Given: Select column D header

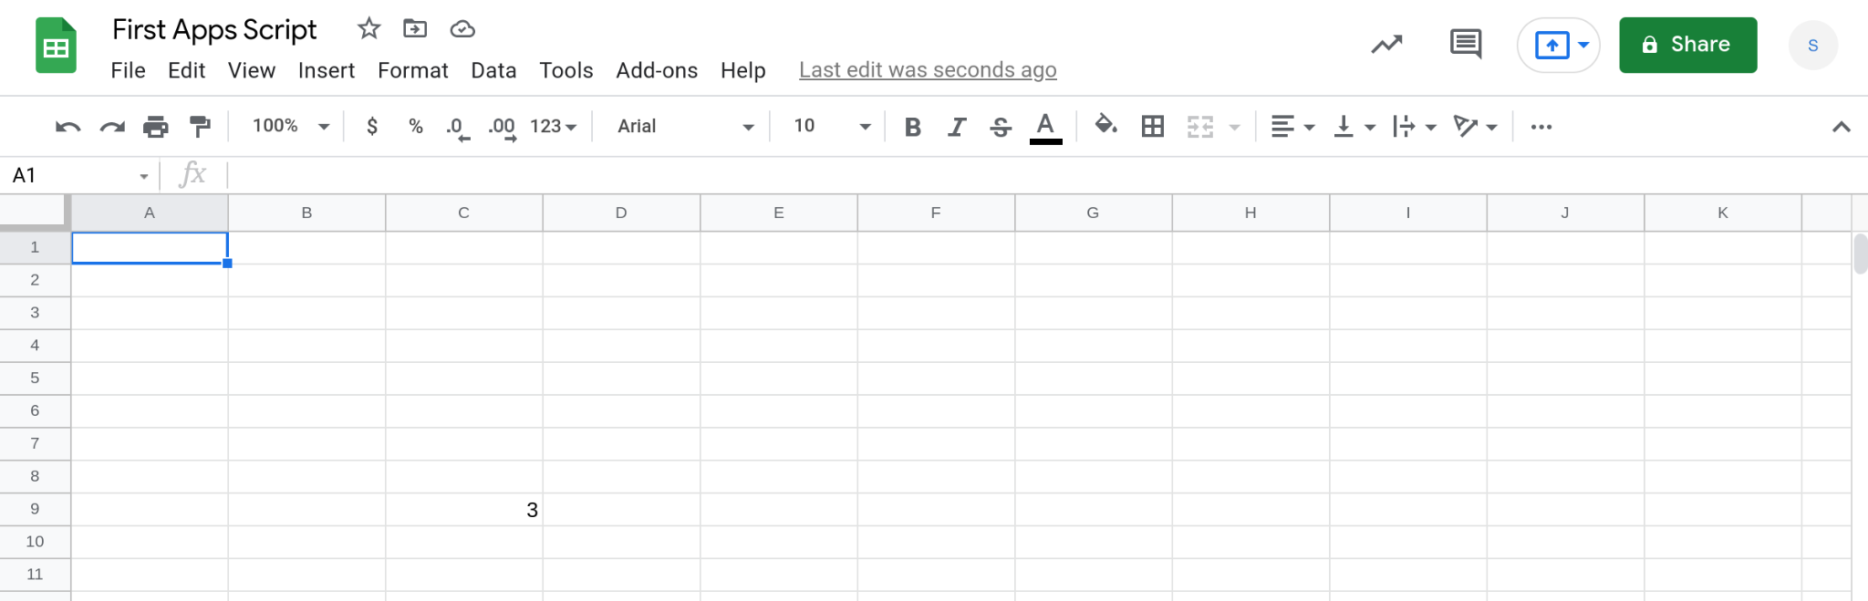Looking at the screenshot, I should (621, 212).
